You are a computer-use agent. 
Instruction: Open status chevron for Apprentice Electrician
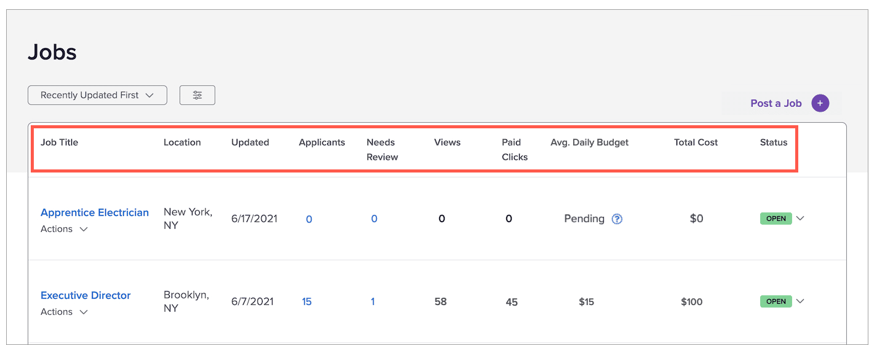(800, 219)
